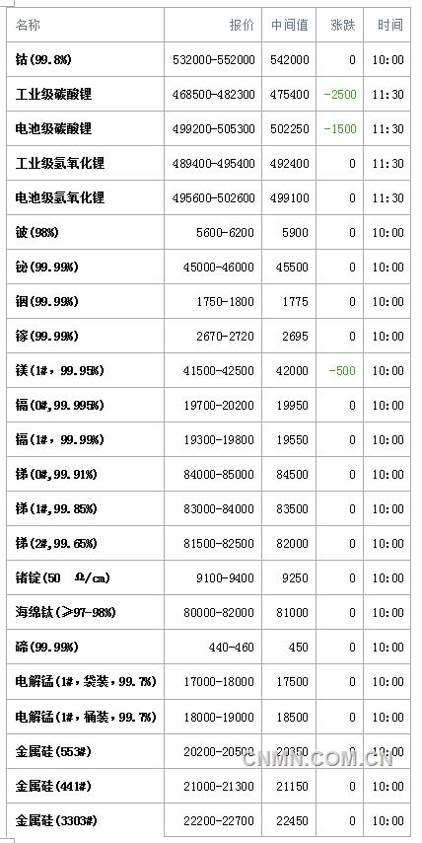Click price range 532000-552000
This screenshot has height=843, width=422.
point(214,59)
